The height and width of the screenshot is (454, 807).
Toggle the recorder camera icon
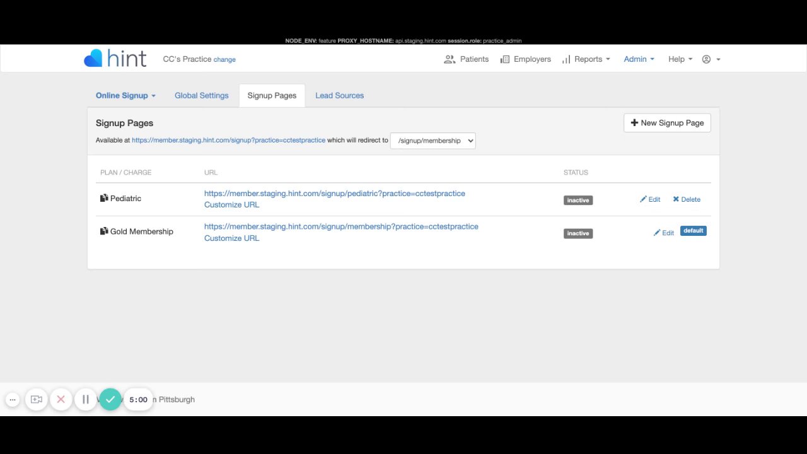37,399
